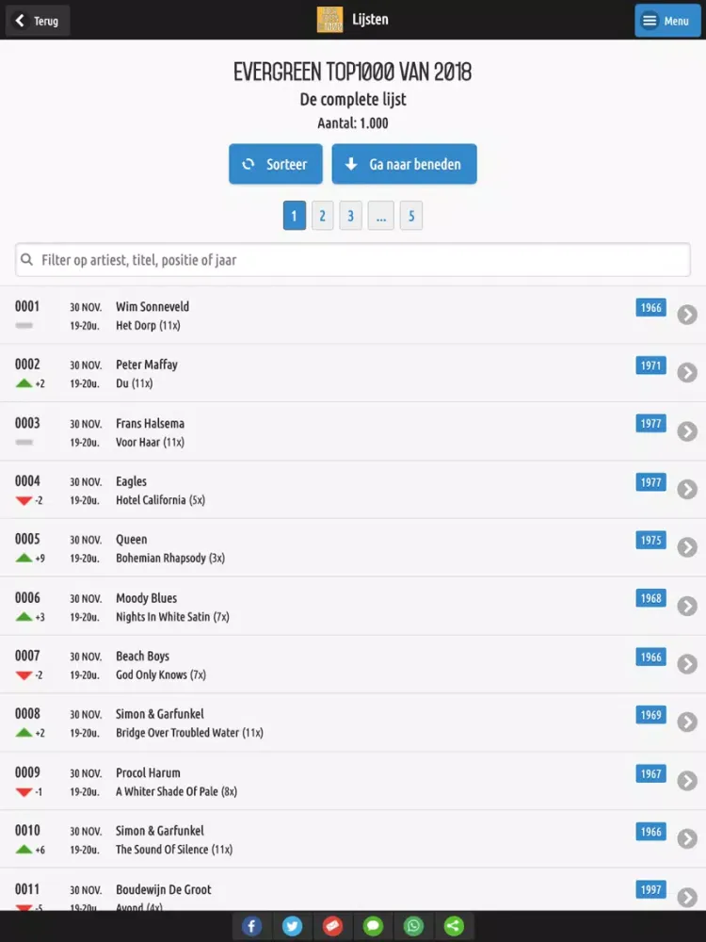
Task: Jump to page 5
Action: click(x=411, y=216)
